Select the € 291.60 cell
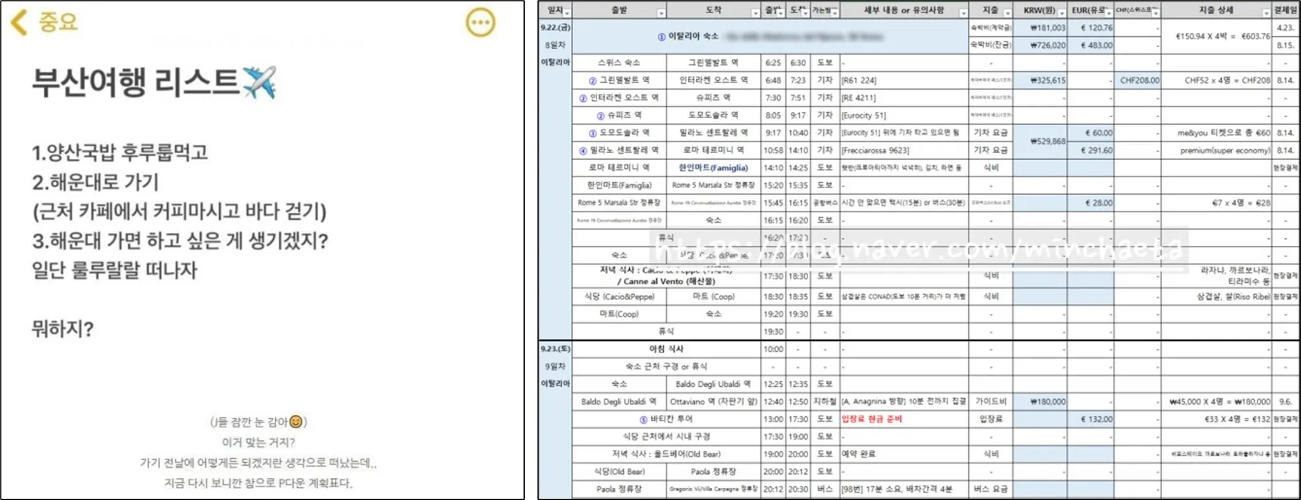 tap(1090, 151)
